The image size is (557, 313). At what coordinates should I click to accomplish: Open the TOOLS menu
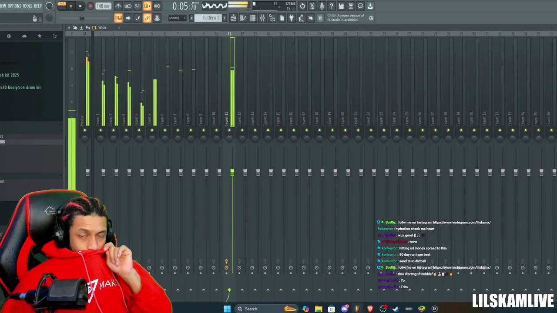click(x=27, y=6)
